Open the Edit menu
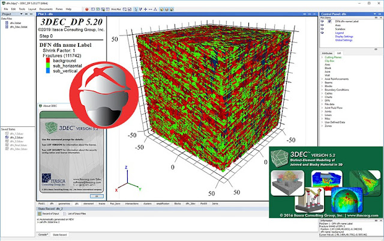Image resolution: width=384 pixels, height=241 pixels. (13, 9)
